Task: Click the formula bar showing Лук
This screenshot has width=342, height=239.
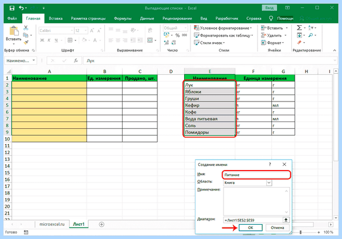Action: pyautogui.click(x=209, y=60)
